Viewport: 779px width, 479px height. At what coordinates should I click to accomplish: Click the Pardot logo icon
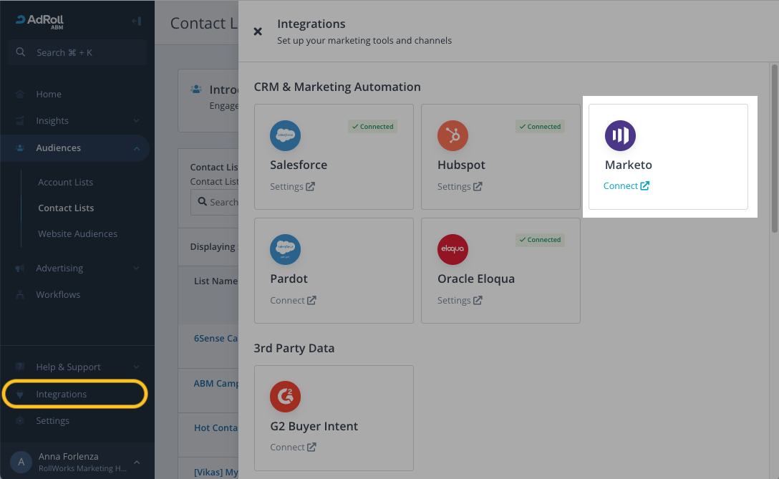point(285,249)
